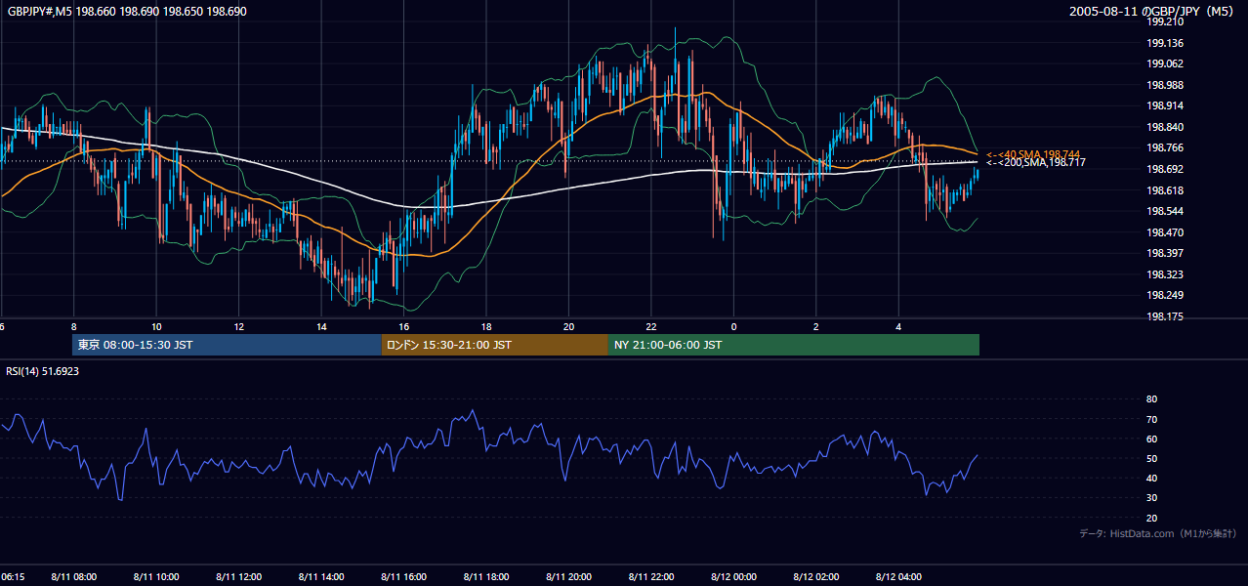Click RSI axis level 70
Screen dimensions: 1248x586
(1151, 419)
